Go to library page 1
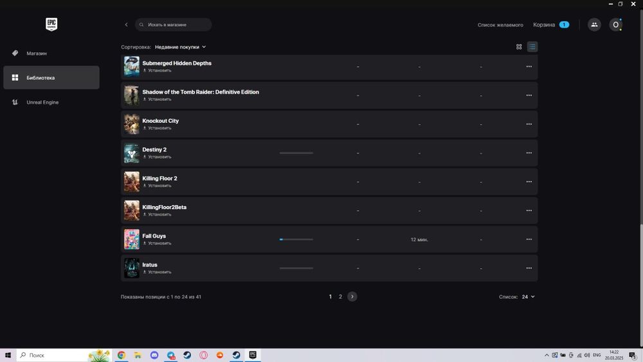 click(331, 297)
